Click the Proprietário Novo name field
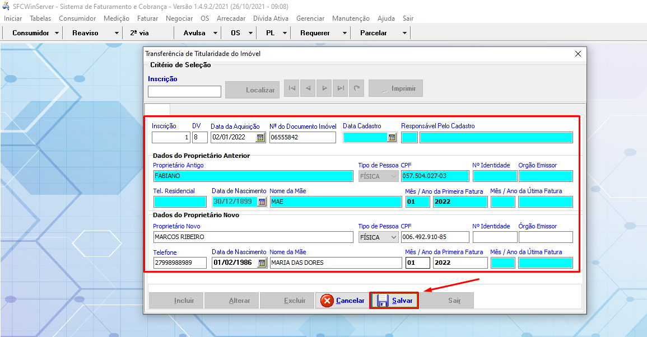Viewport: 647px width, 337px height. pyautogui.click(x=253, y=237)
